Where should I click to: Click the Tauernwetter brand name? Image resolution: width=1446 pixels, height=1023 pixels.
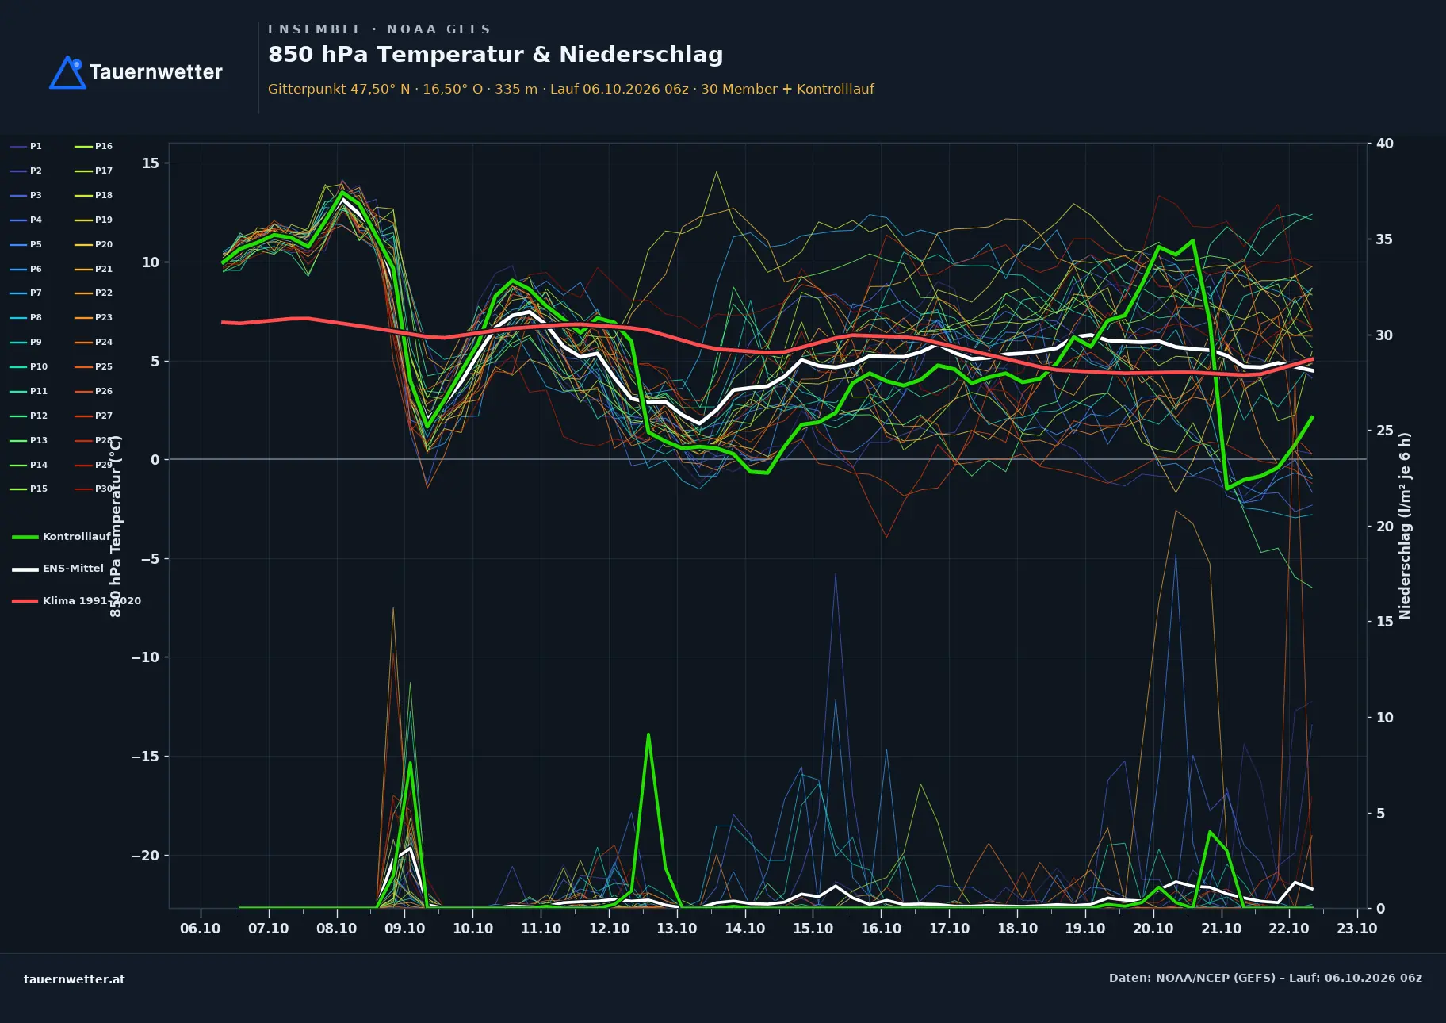(156, 72)
